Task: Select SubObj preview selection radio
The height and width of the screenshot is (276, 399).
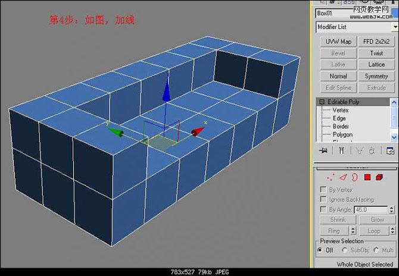Action: pyautogui.click(x=345, y=250)
